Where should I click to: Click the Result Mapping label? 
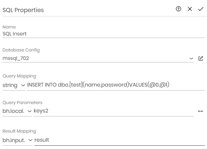tap(19, 131)
